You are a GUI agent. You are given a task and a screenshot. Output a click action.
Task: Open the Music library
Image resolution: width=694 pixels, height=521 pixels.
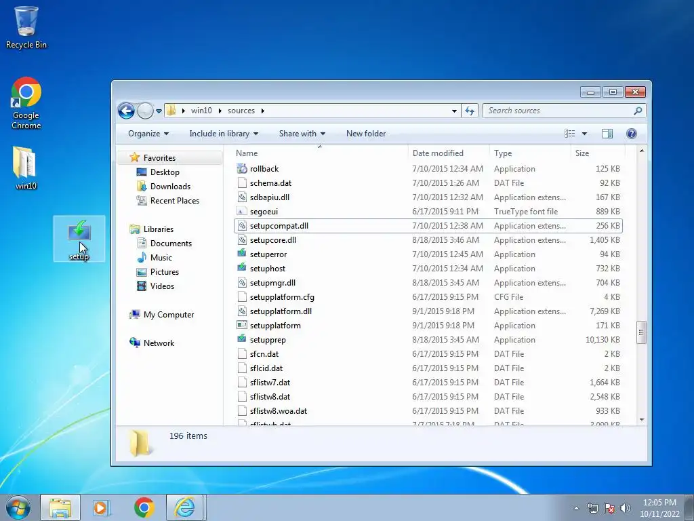click(x=161, y=258)
